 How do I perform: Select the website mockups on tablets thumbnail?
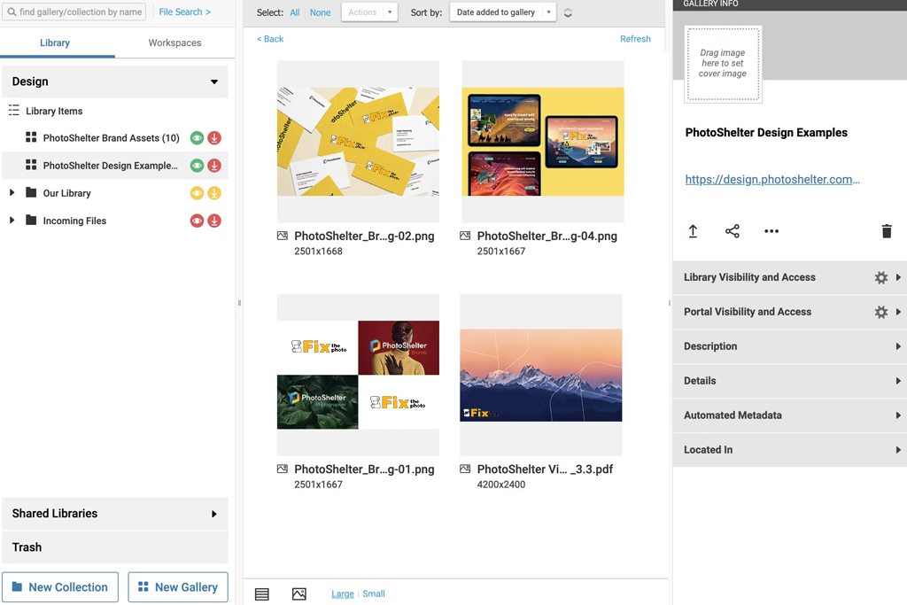[x=543, y=142]
